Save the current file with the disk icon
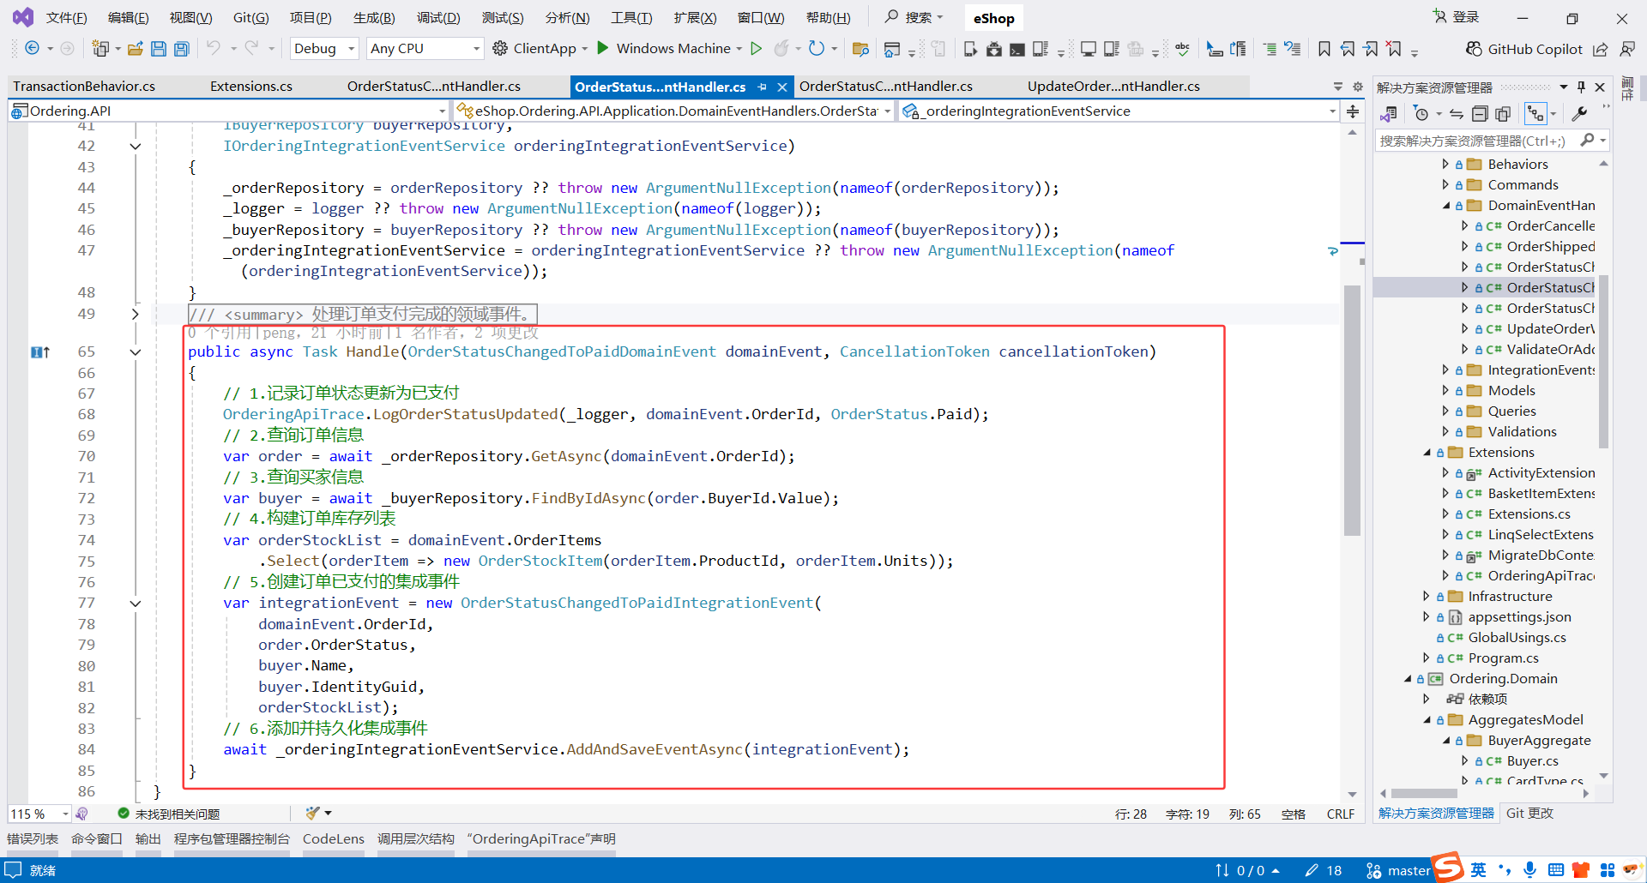The image size is (1647, 883). (x=159, y=49)
